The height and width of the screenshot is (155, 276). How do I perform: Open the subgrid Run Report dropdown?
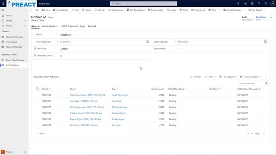(x=228, y=77)
